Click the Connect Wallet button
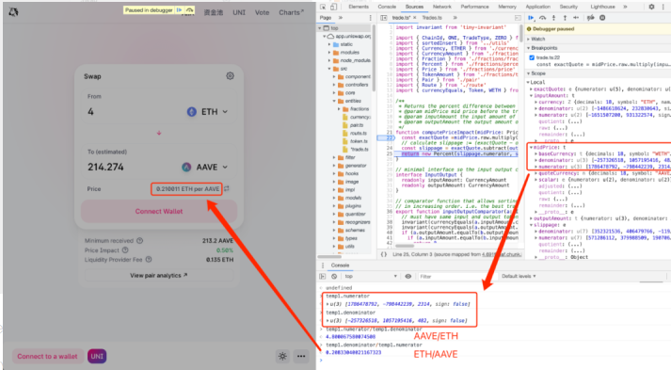 (x=159, y=211)
